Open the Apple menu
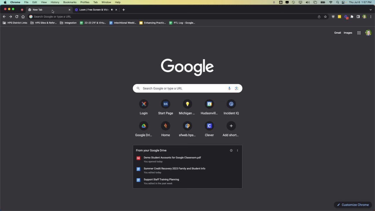Image resolution: width=375 pixels, height=211 pixels. (x=5, y=2)
